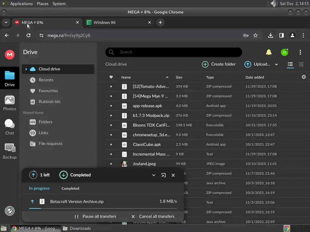Image resolution: width=310 pixels, height=232 pixels.
Task: Select Joyland.jpeg thumbnail
Action: tap(124, 164)
